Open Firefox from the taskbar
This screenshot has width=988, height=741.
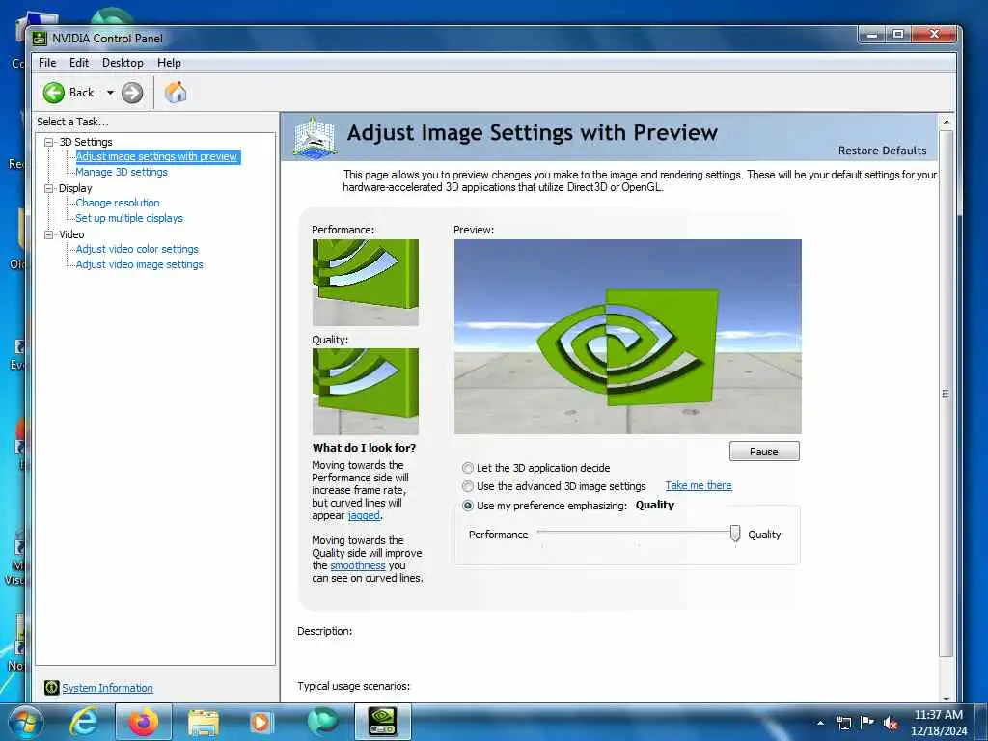[144, 722]
